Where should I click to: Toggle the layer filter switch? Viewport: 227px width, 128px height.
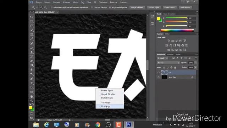pos(196,58)
